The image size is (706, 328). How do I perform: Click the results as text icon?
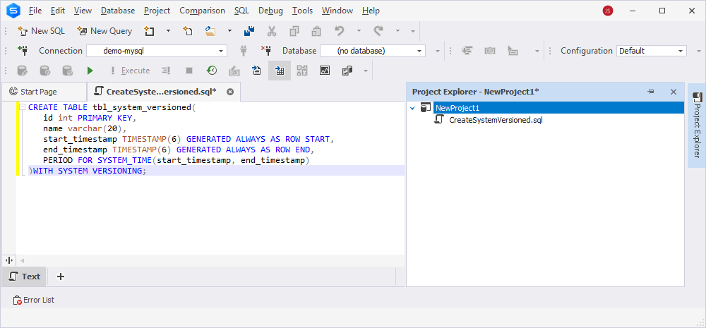pos(257,71)
